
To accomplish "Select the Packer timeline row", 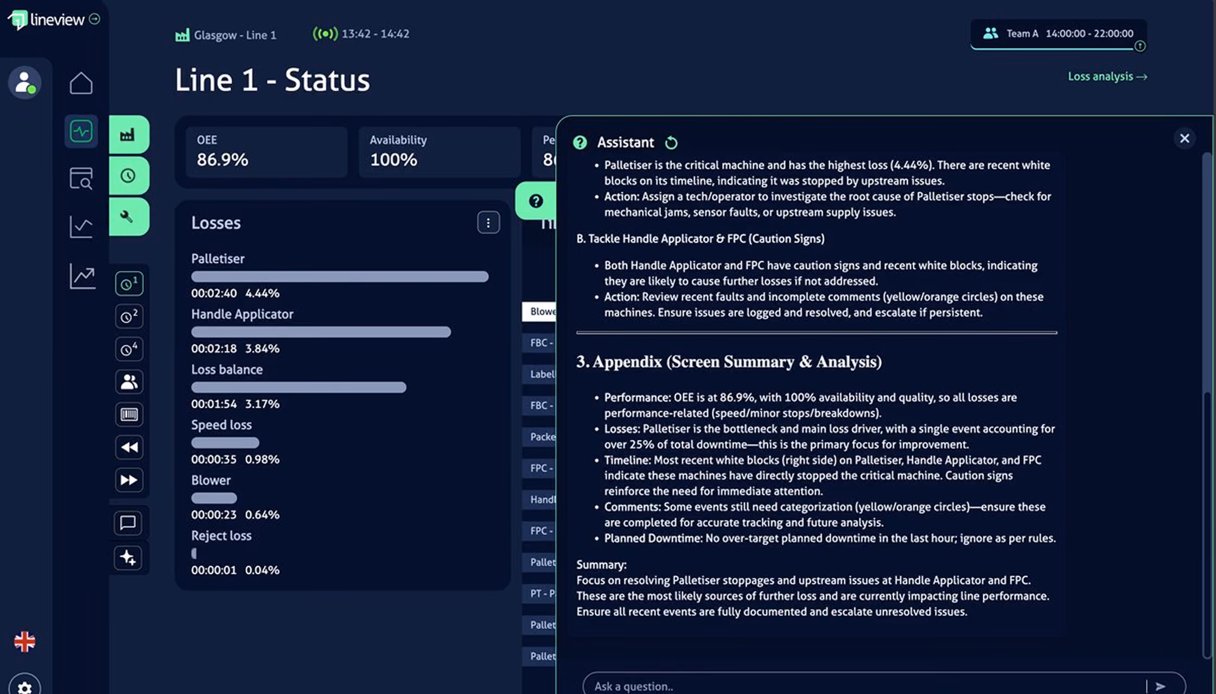I will 539,437.
